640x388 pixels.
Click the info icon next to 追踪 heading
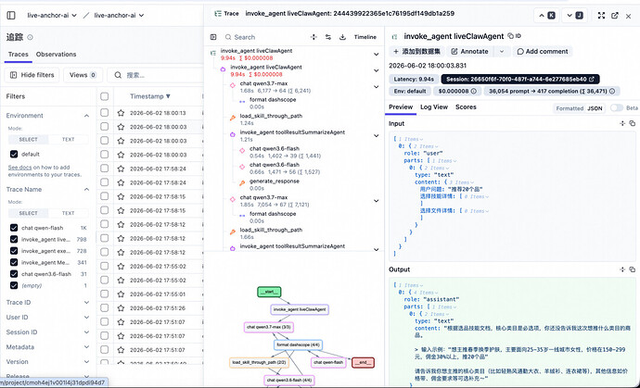30,37
